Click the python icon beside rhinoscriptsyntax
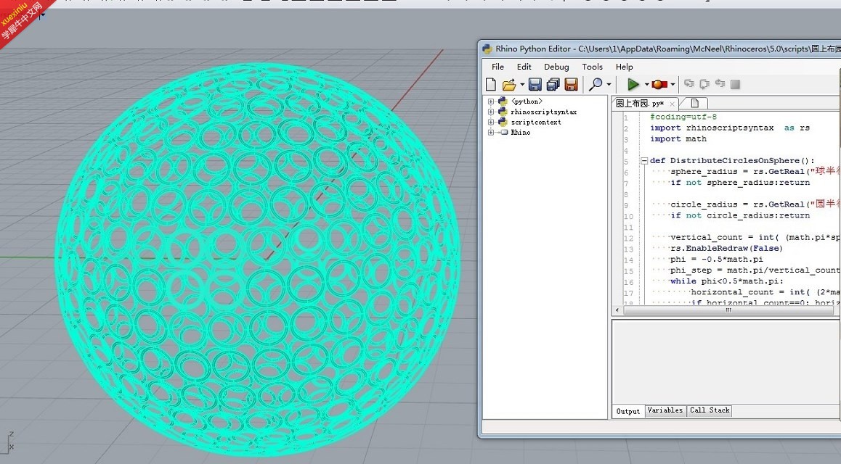 tap(503, 112)
